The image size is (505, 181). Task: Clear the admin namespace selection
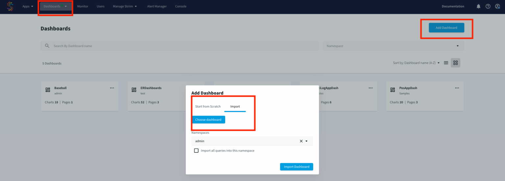301,141
